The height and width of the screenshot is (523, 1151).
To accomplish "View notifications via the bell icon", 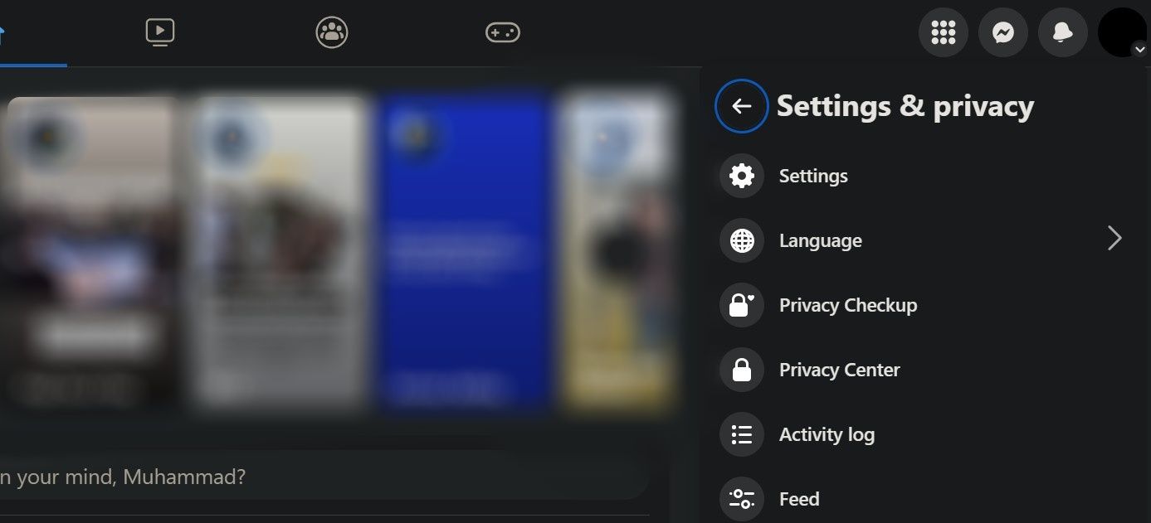I will click(1062, 32).
